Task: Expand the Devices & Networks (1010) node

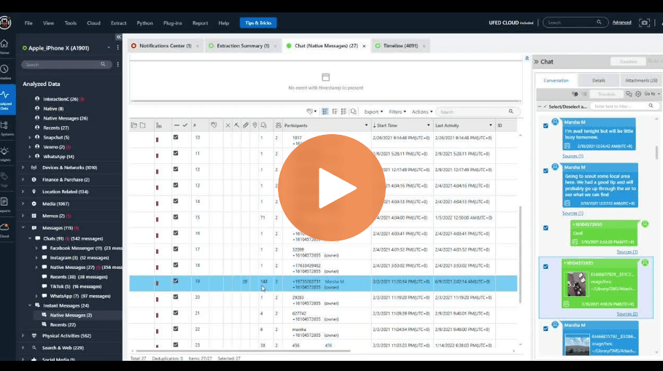Action: click(23, 168)
